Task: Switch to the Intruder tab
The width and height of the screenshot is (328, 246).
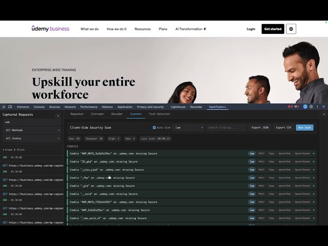Action: point(97,114)
